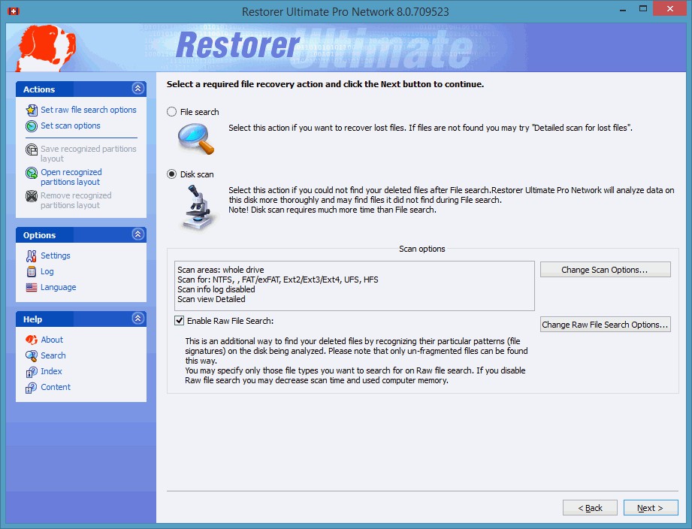
Task: Click the raw file search options star icon
Action: (x=32, y=110)
